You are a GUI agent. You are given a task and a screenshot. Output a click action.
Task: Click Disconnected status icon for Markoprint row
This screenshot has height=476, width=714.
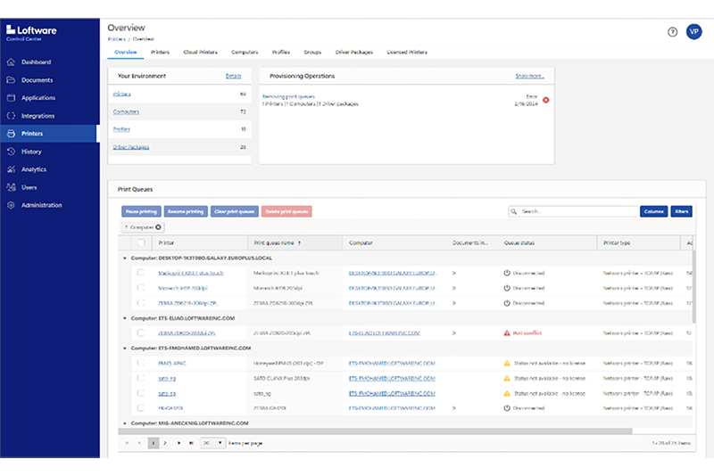point(506,273)
